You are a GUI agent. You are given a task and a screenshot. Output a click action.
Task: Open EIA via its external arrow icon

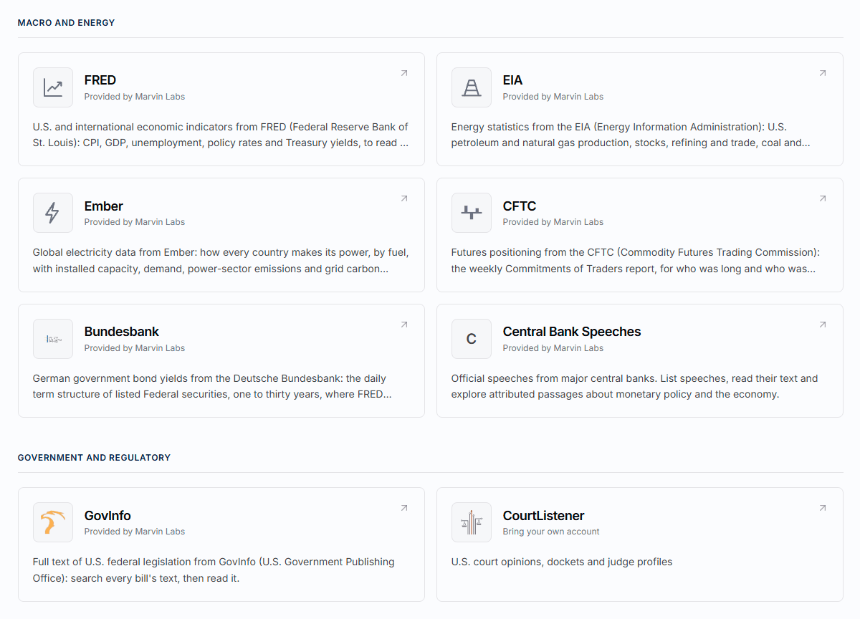tap(823, 73)
